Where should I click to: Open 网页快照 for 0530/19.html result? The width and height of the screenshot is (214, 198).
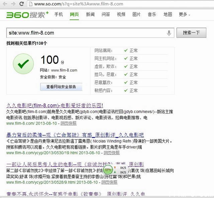click(x=112, y=153)
